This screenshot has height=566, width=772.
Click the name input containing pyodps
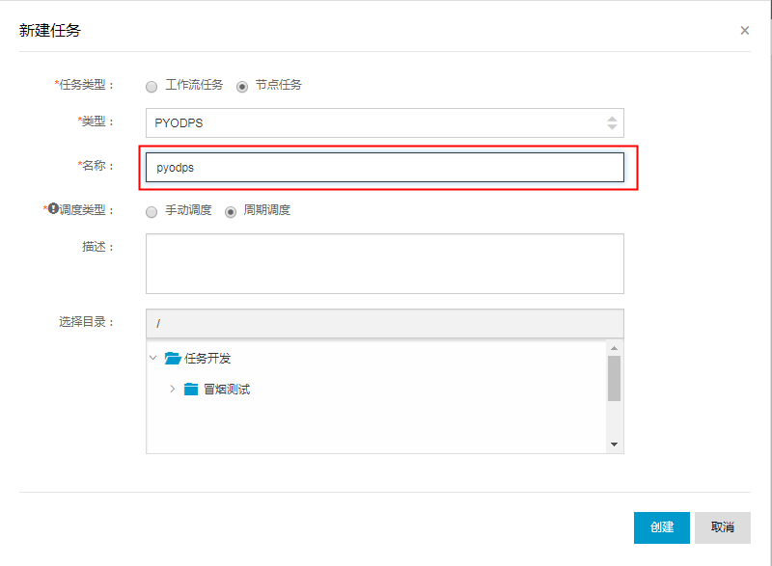[x=386, y=167]
